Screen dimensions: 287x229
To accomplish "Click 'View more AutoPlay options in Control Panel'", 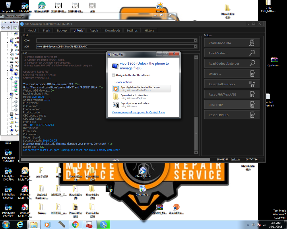I will pyautogui.click(x=138, y=112).
